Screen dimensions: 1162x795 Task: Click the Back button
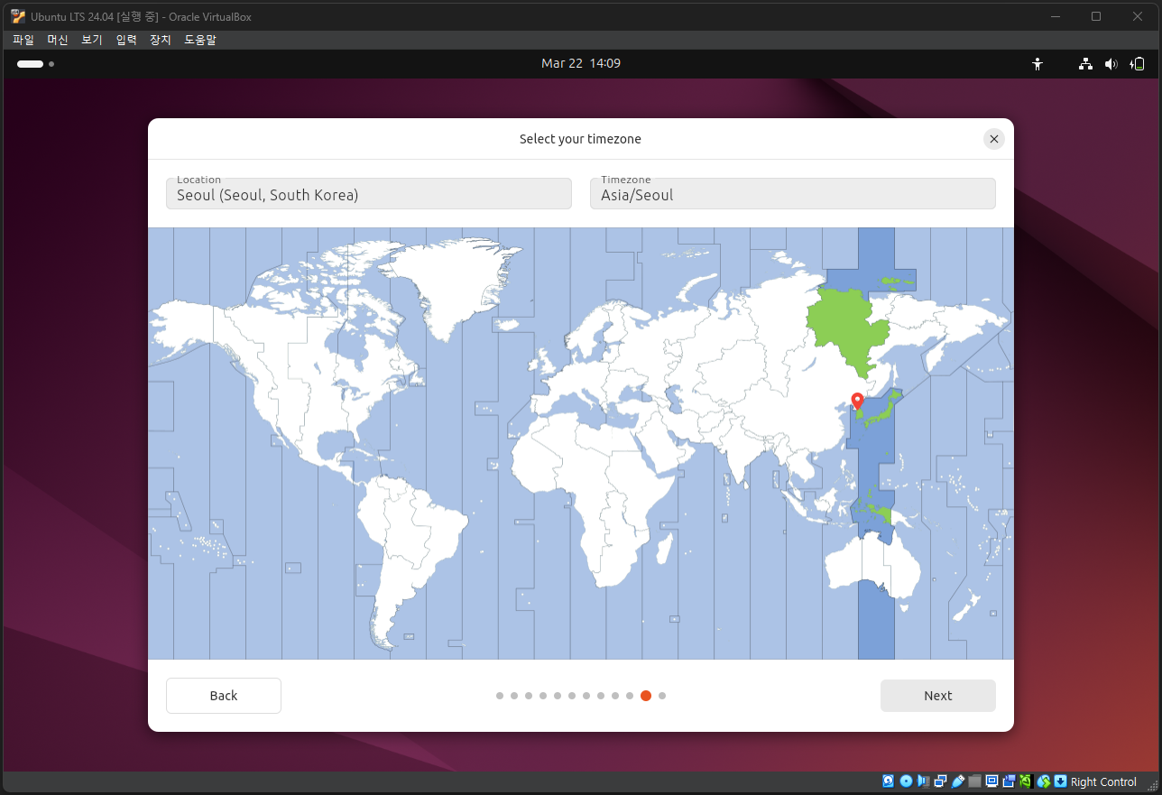point(224,696)
